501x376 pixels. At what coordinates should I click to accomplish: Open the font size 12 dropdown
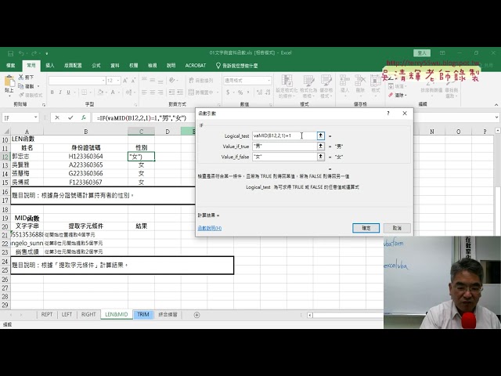point(118,81)
